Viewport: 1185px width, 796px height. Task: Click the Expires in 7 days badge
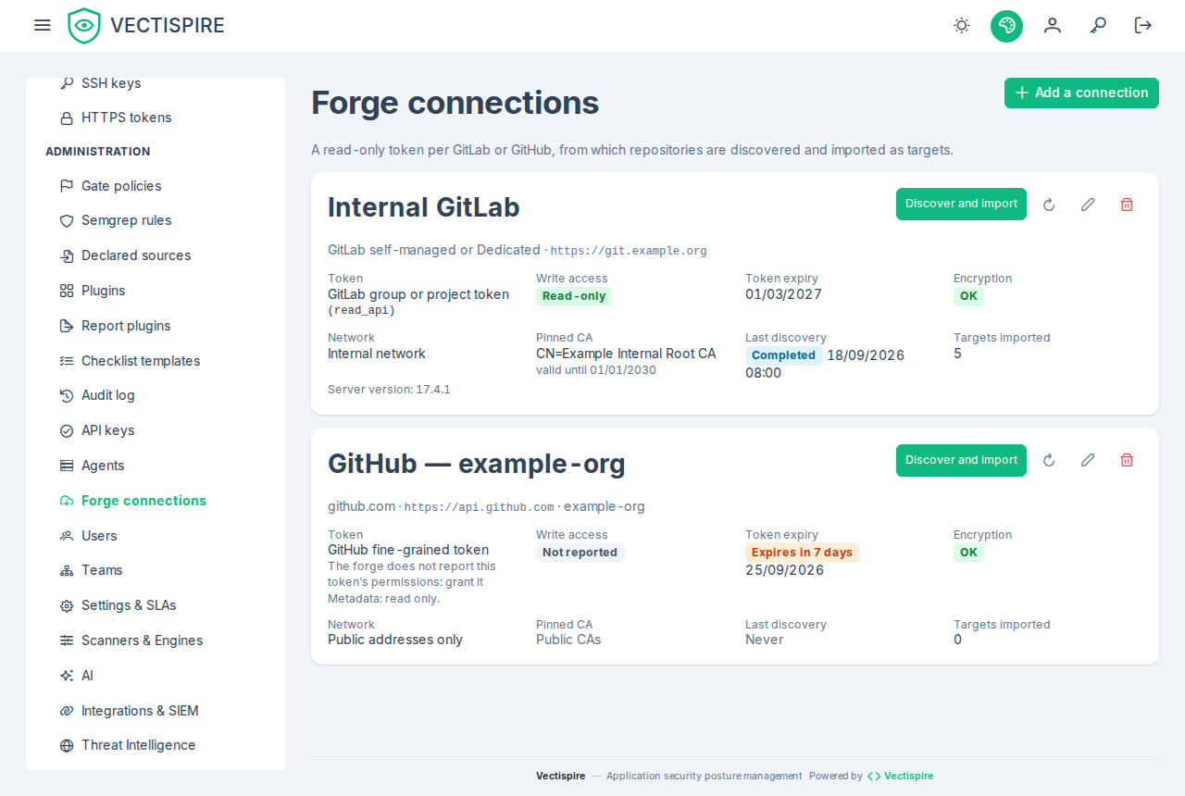pyautogui.click(x=802, y=553)
